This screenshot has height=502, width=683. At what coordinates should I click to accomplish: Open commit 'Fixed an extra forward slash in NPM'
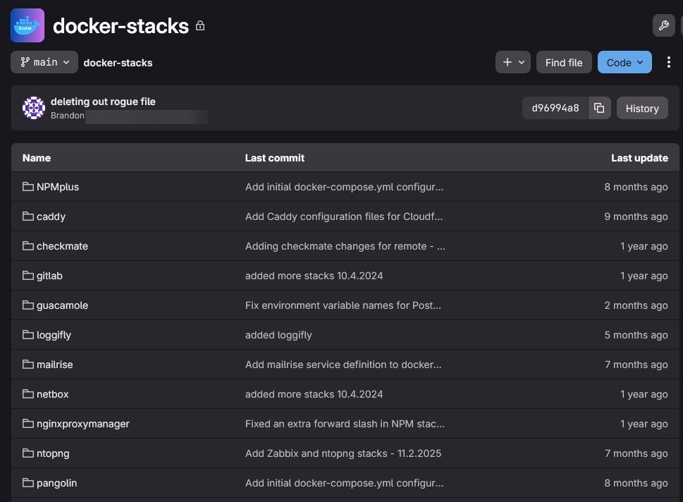point(345,424)
